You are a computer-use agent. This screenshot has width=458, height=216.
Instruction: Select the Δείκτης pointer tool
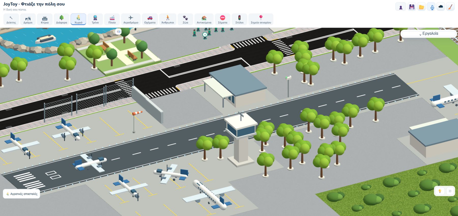tap(11, 19)
